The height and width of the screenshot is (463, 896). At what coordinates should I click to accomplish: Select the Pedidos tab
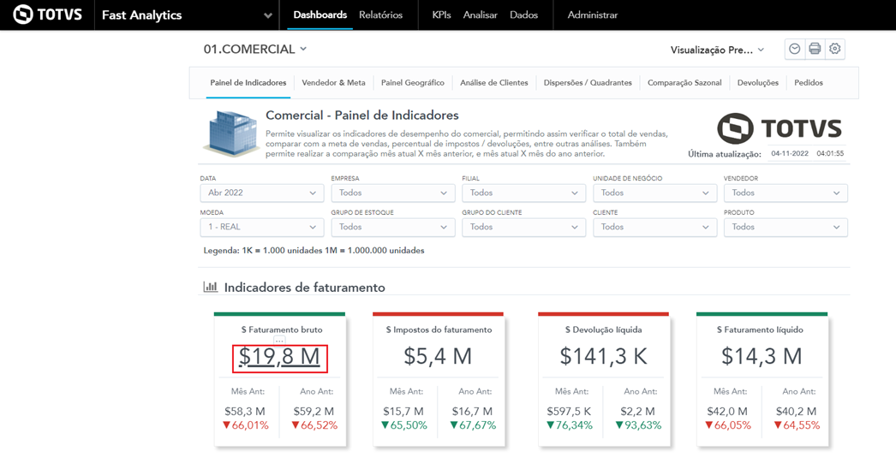[809, 83]
